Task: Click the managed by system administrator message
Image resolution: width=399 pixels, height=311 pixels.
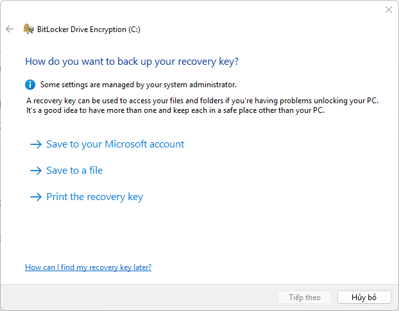Action: [139, 85]
